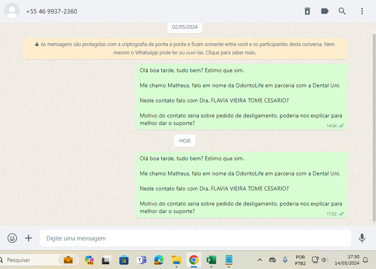Click the contact profile avatar

coord(12,11)
